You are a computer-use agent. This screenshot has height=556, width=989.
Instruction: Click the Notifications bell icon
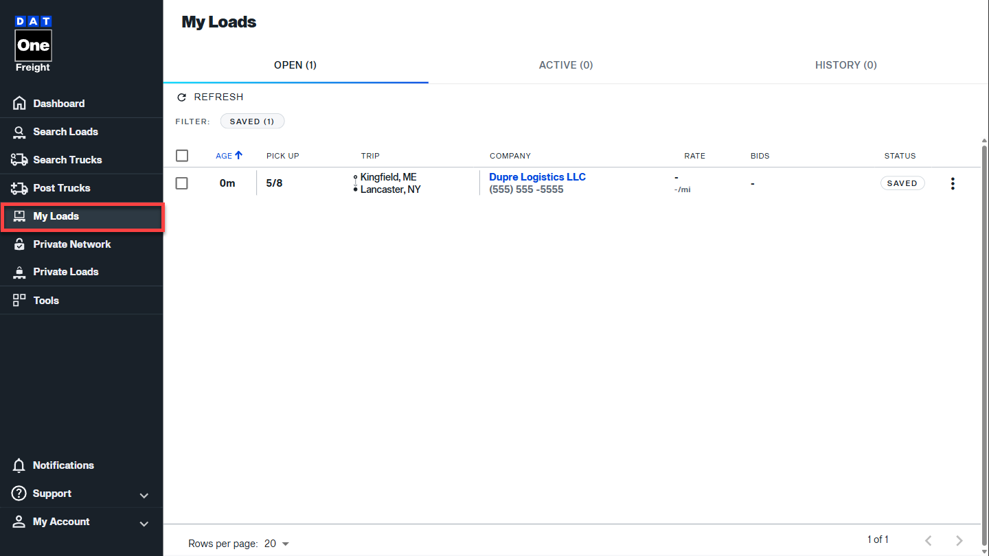(19, 465)
